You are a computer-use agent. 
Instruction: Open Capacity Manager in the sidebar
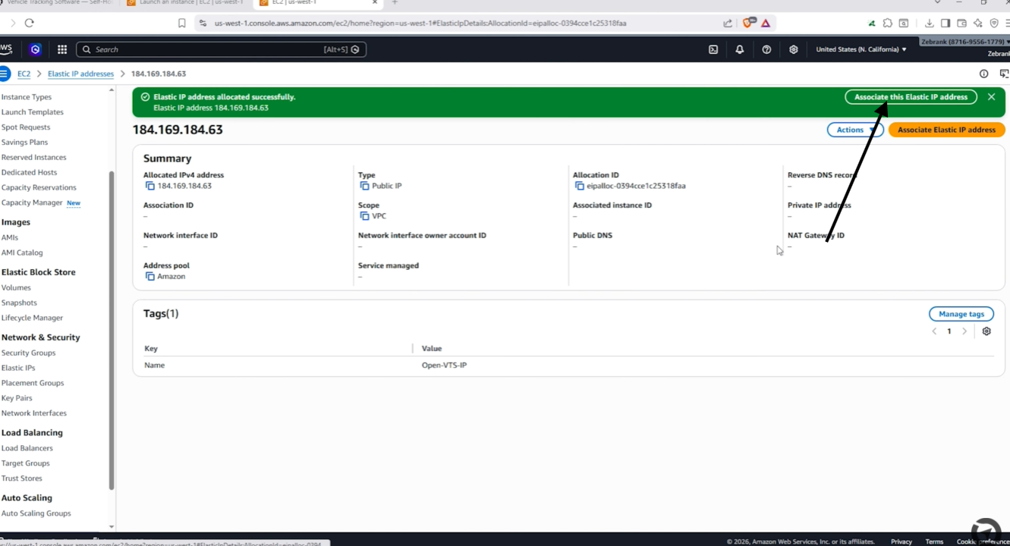tap(32, 202)
